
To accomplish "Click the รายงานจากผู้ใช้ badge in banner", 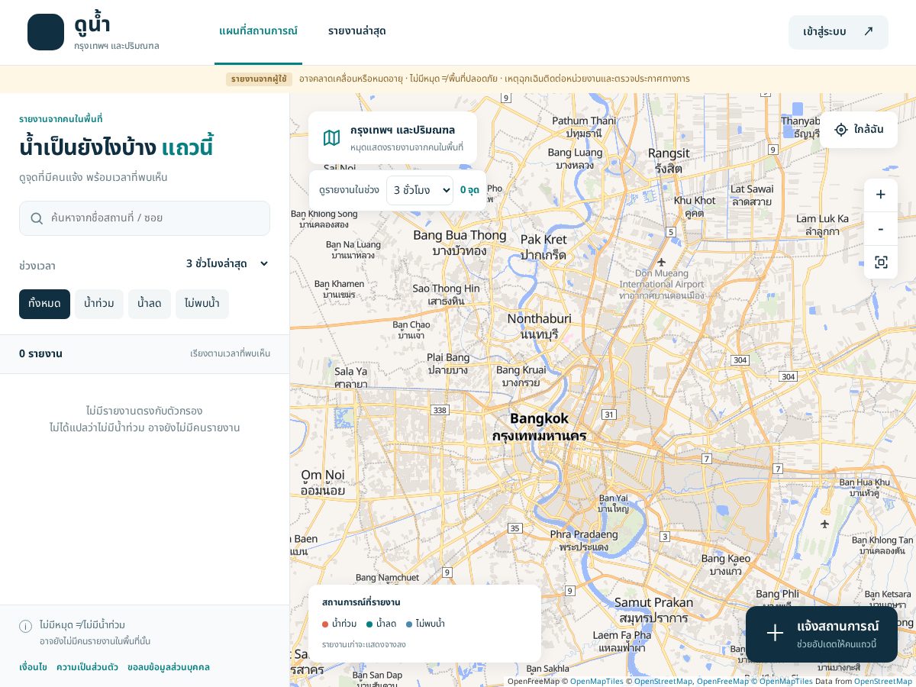I will tap(259, 79).
